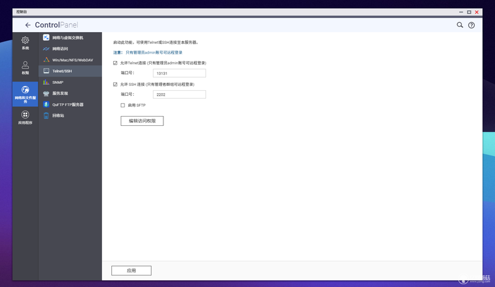
Task: Click the Telnet port number field 13131
Action: pos(179,73)
